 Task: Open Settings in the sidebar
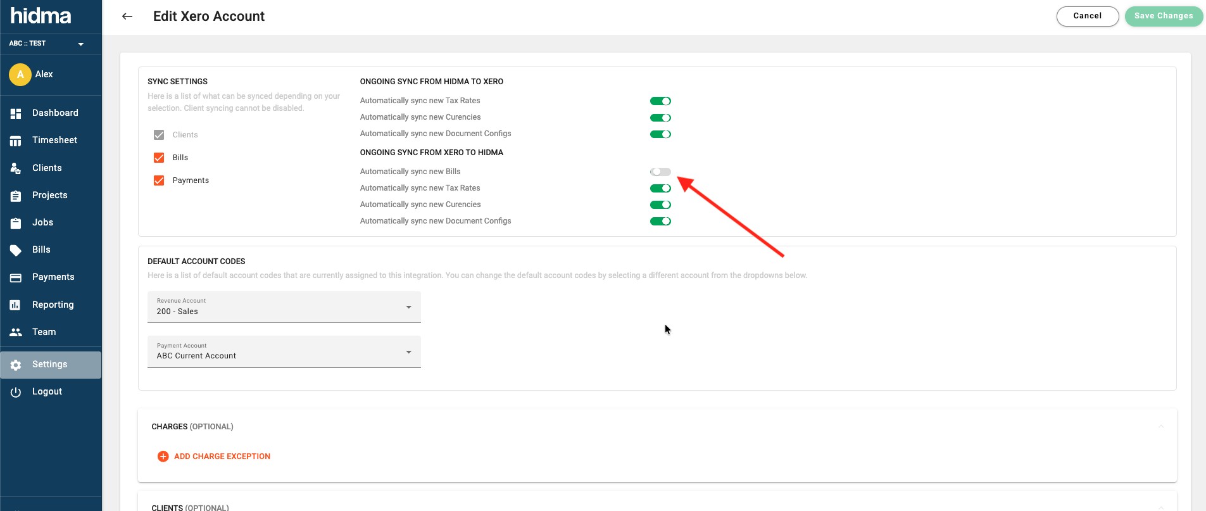(x=51, y=365)
